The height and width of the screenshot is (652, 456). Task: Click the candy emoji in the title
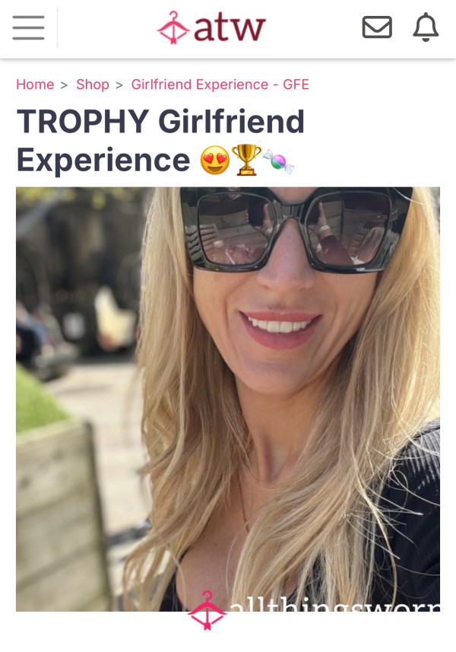(278, 161)
